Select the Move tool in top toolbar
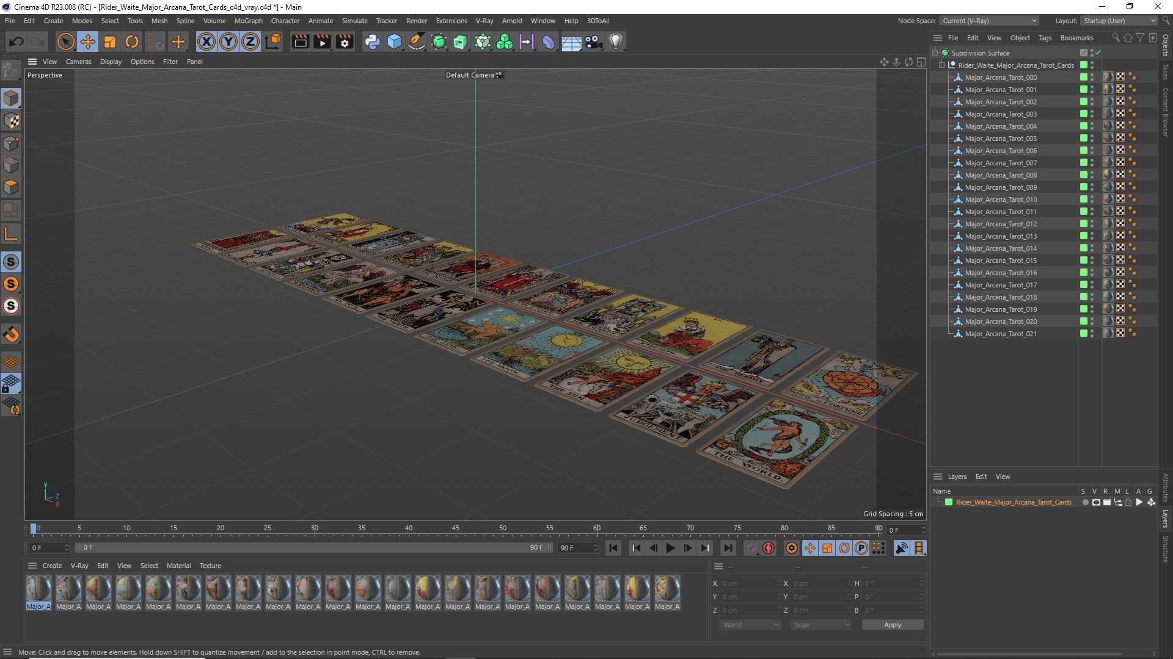1173x659 pixels. (x=87, y=41)
